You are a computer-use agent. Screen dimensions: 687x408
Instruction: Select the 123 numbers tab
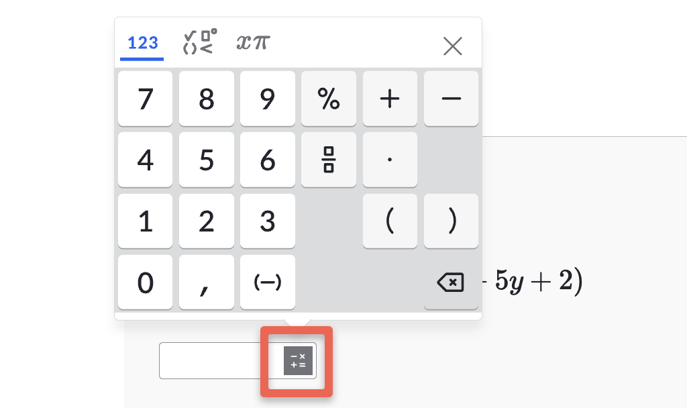coord(142,43)
